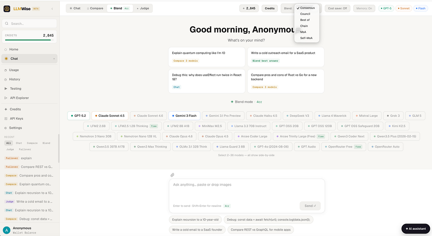The image size is (432, 236).
Task: Switch to the Compare mode tab
Action: [x=95, y=8]
